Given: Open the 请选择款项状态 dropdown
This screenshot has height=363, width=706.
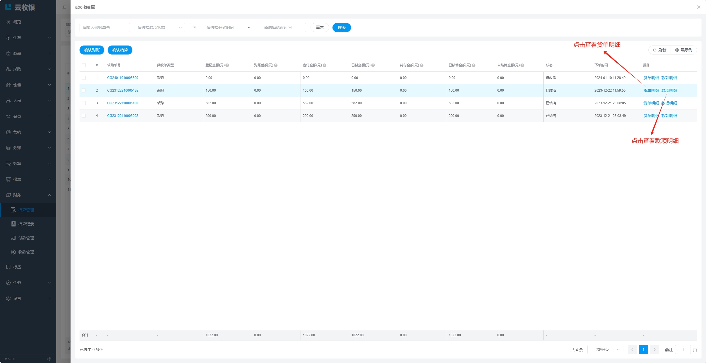Looking at the screenshot, I should [x=160, y=28].
